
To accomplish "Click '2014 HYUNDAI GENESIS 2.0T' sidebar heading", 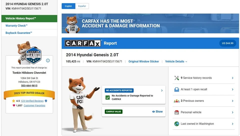I will point(27,4).
